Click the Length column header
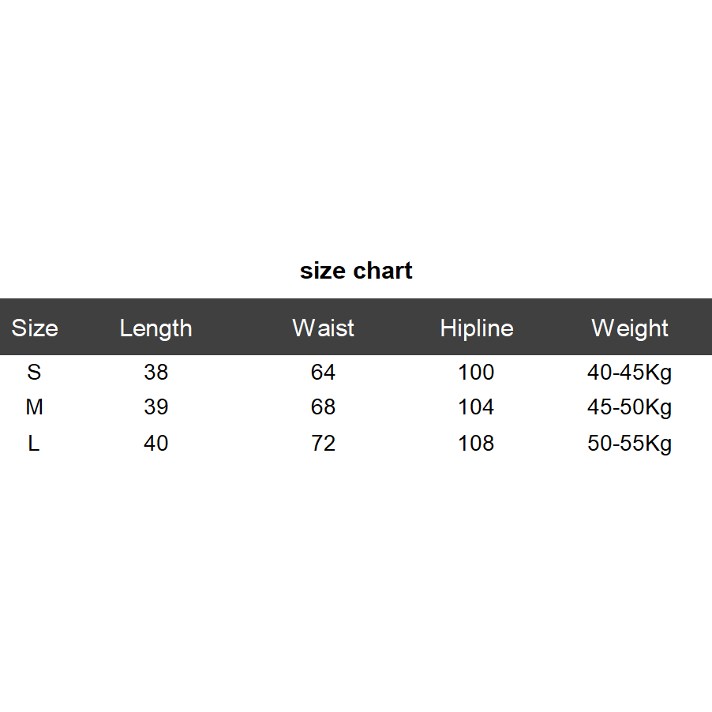Viewport: 712px width, 712px height. point(156,328)
